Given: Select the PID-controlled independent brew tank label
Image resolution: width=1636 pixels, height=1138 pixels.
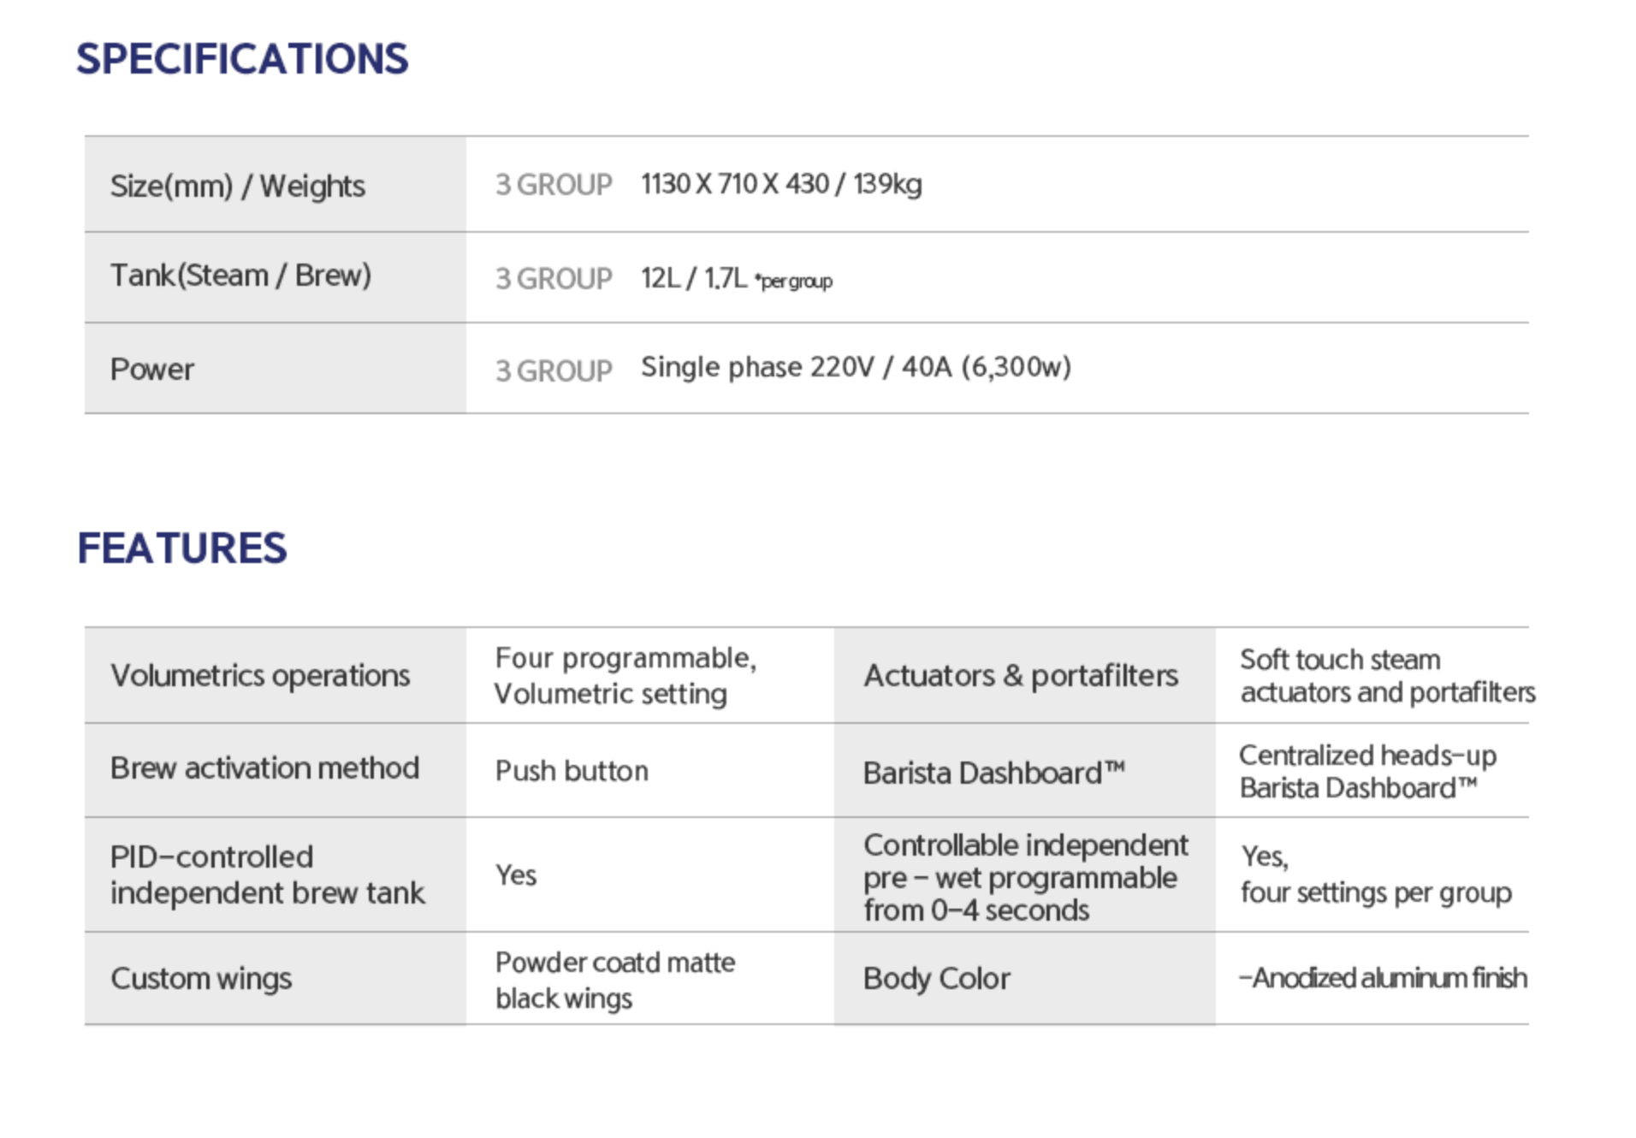Looking at the screenshot, I should [x=267, y=874].
